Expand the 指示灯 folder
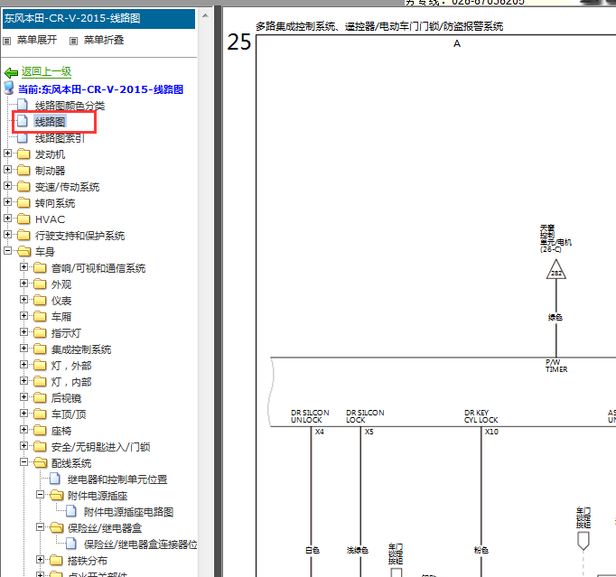This screenshot has height=577, width=616. [x=23, y=332]
